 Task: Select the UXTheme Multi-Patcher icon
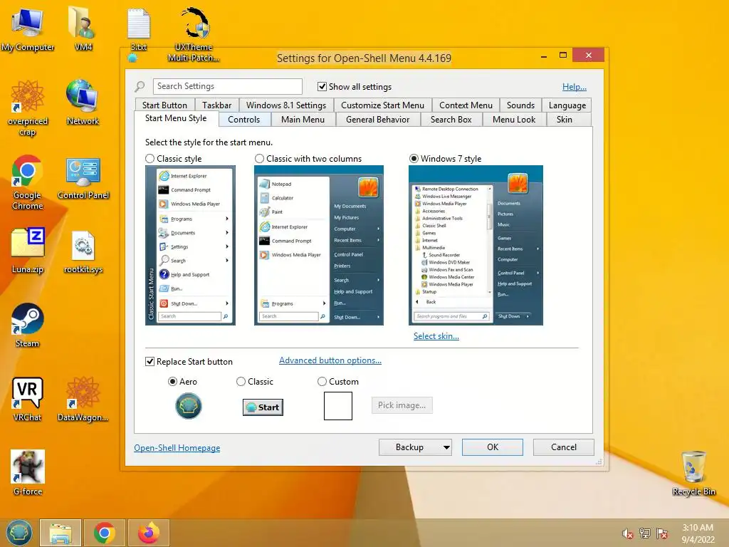click(194, 33)
